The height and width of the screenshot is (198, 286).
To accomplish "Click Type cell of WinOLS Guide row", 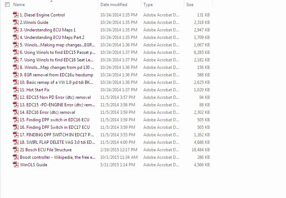I will tap(161, 165).
